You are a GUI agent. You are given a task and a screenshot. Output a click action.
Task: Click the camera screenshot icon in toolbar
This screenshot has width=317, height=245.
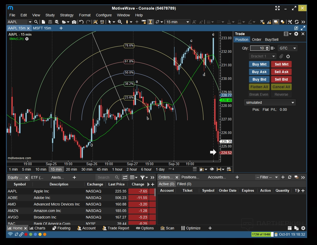tap(74, 22)
